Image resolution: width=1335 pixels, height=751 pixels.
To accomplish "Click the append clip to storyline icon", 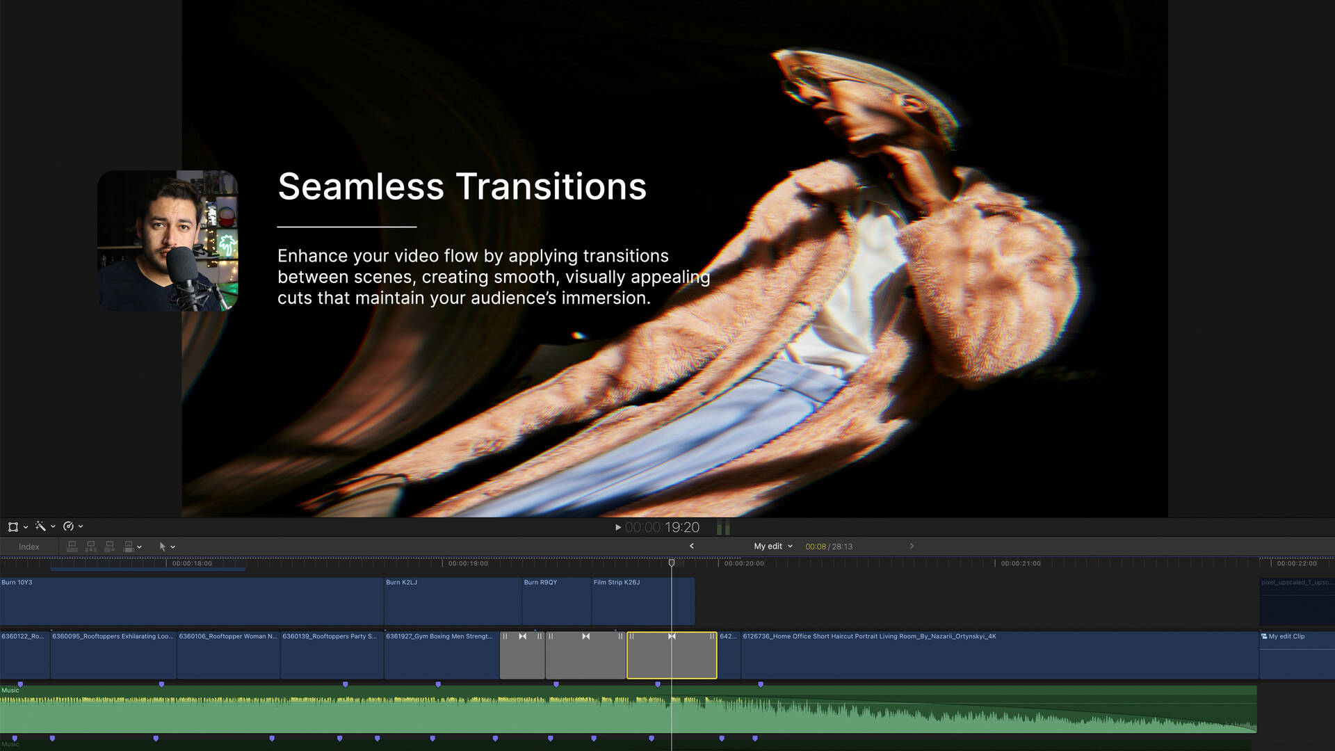I will click(x=109, y=547).
